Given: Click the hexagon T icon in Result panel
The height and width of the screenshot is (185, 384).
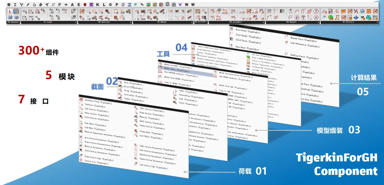Looking at the screenshot, I should (x=316, y=11).
